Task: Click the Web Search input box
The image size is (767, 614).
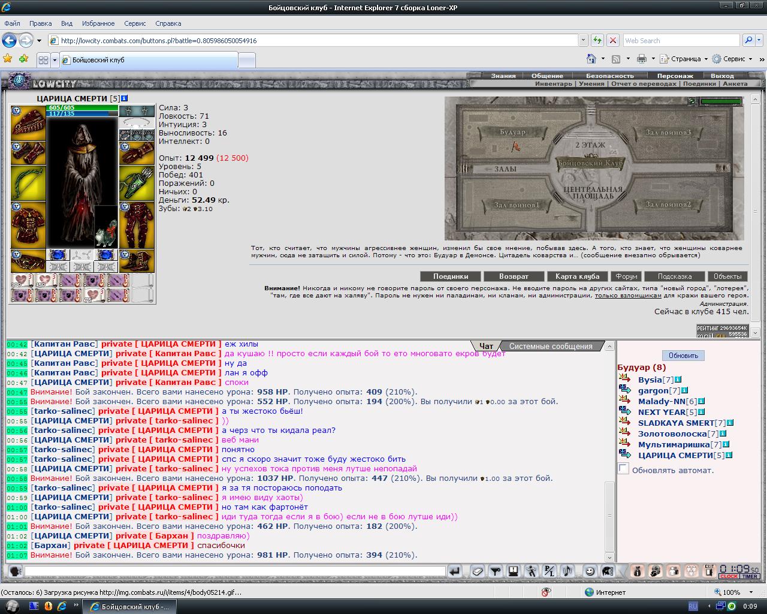Action: pyautogui.click(x=681, y=41)
